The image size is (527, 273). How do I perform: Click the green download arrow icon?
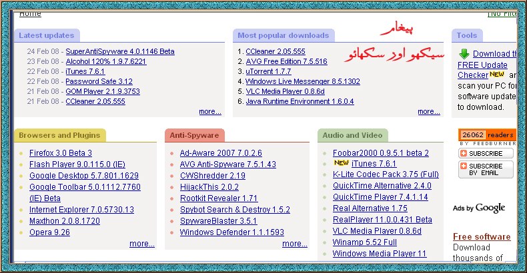point(464,54)
